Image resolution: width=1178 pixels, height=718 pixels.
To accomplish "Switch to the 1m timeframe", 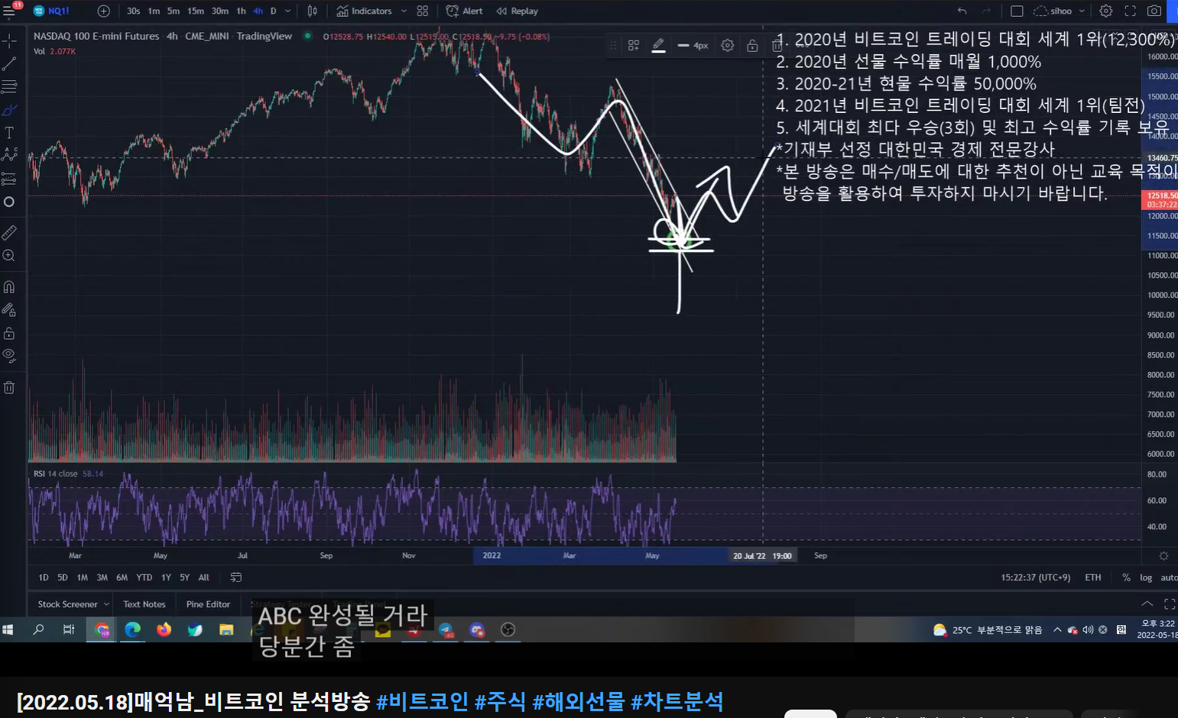I will [x=154, y=11].
